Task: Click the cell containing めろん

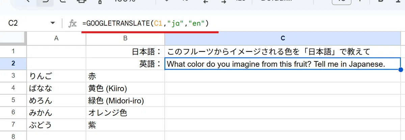Action: [x=56, y=100]
